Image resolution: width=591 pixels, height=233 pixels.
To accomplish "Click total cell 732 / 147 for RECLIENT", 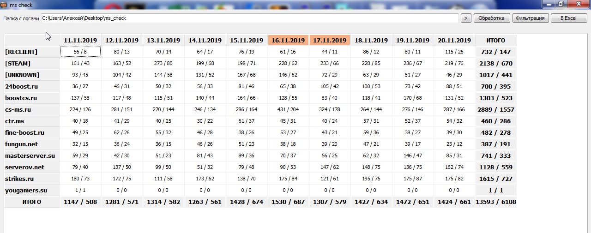I will (496, 52).
